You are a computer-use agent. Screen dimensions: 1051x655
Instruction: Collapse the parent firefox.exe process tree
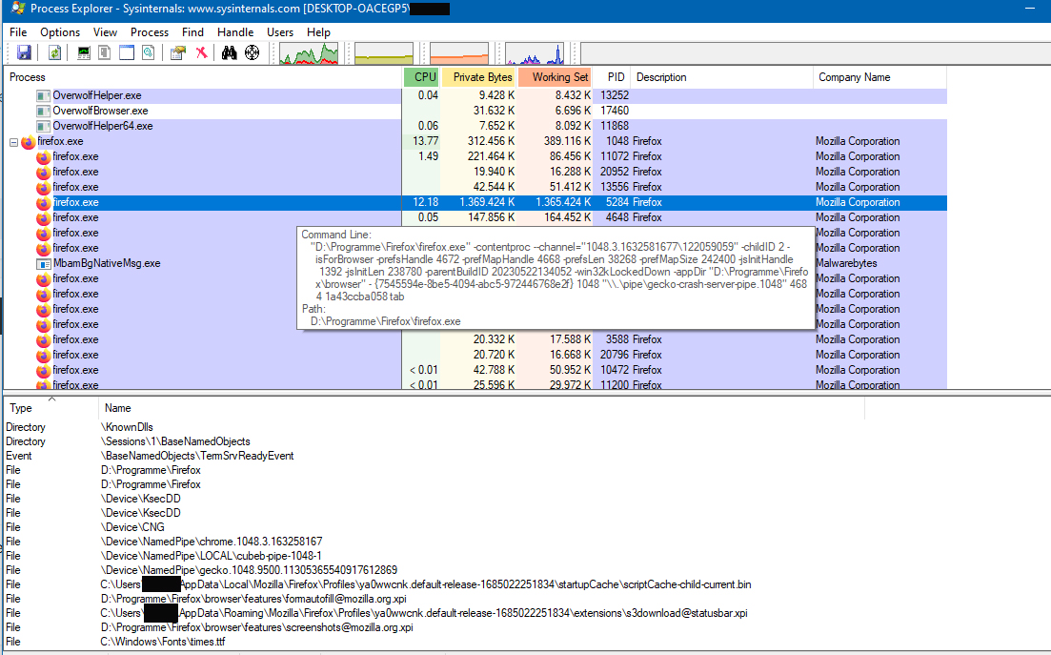[x=14, y=142]
